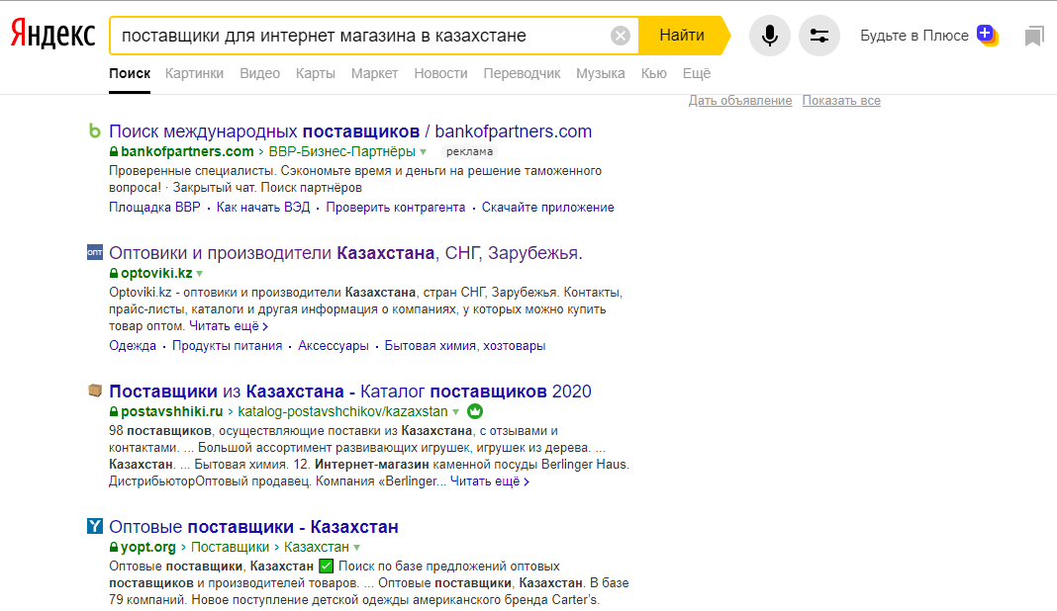Click the Казахстан breadcrumb under yopt.org
Screen dimensions: 1057x611
[316, 547]
